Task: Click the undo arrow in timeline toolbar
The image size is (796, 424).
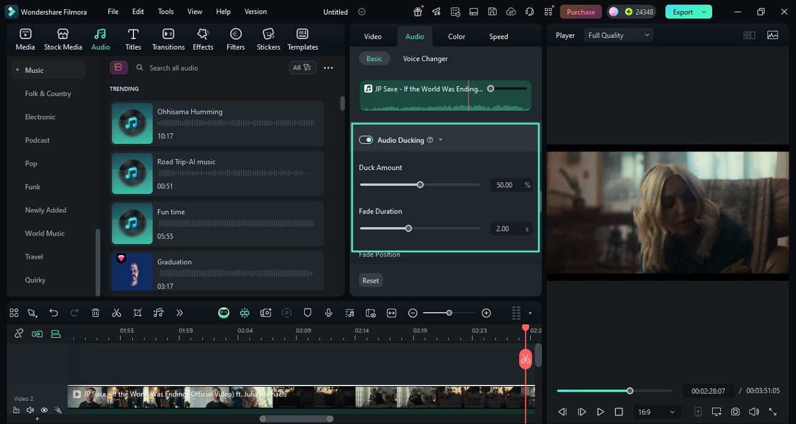Action: 54,313
